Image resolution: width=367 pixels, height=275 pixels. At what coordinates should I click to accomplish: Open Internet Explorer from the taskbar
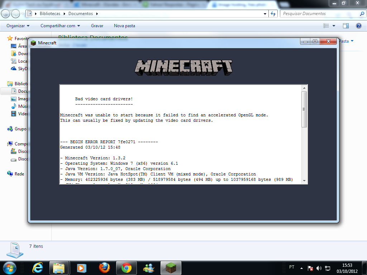pyautogui.click(x=37, y=267)
